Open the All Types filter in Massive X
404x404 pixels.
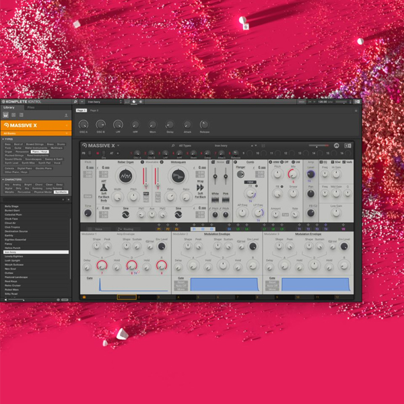pos(185,145)
